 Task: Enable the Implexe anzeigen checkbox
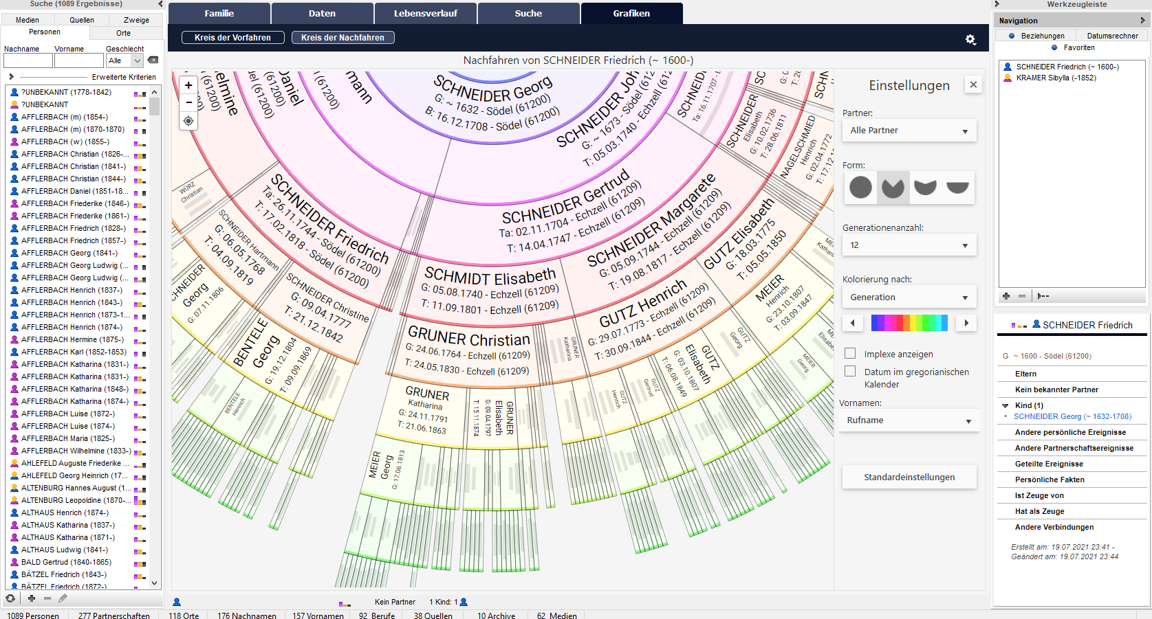[850, 353]
